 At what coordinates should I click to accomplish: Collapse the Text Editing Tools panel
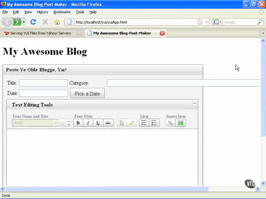click(x=194, y=103)
